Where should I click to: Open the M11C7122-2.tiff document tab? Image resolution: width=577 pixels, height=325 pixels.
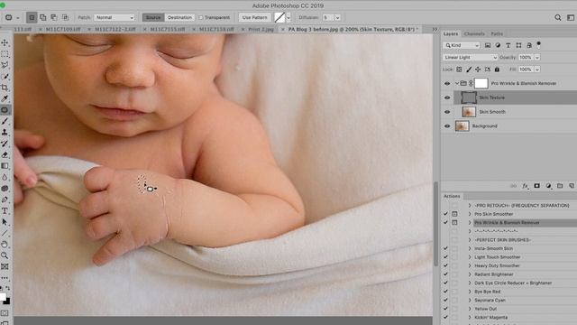[115, 29]
